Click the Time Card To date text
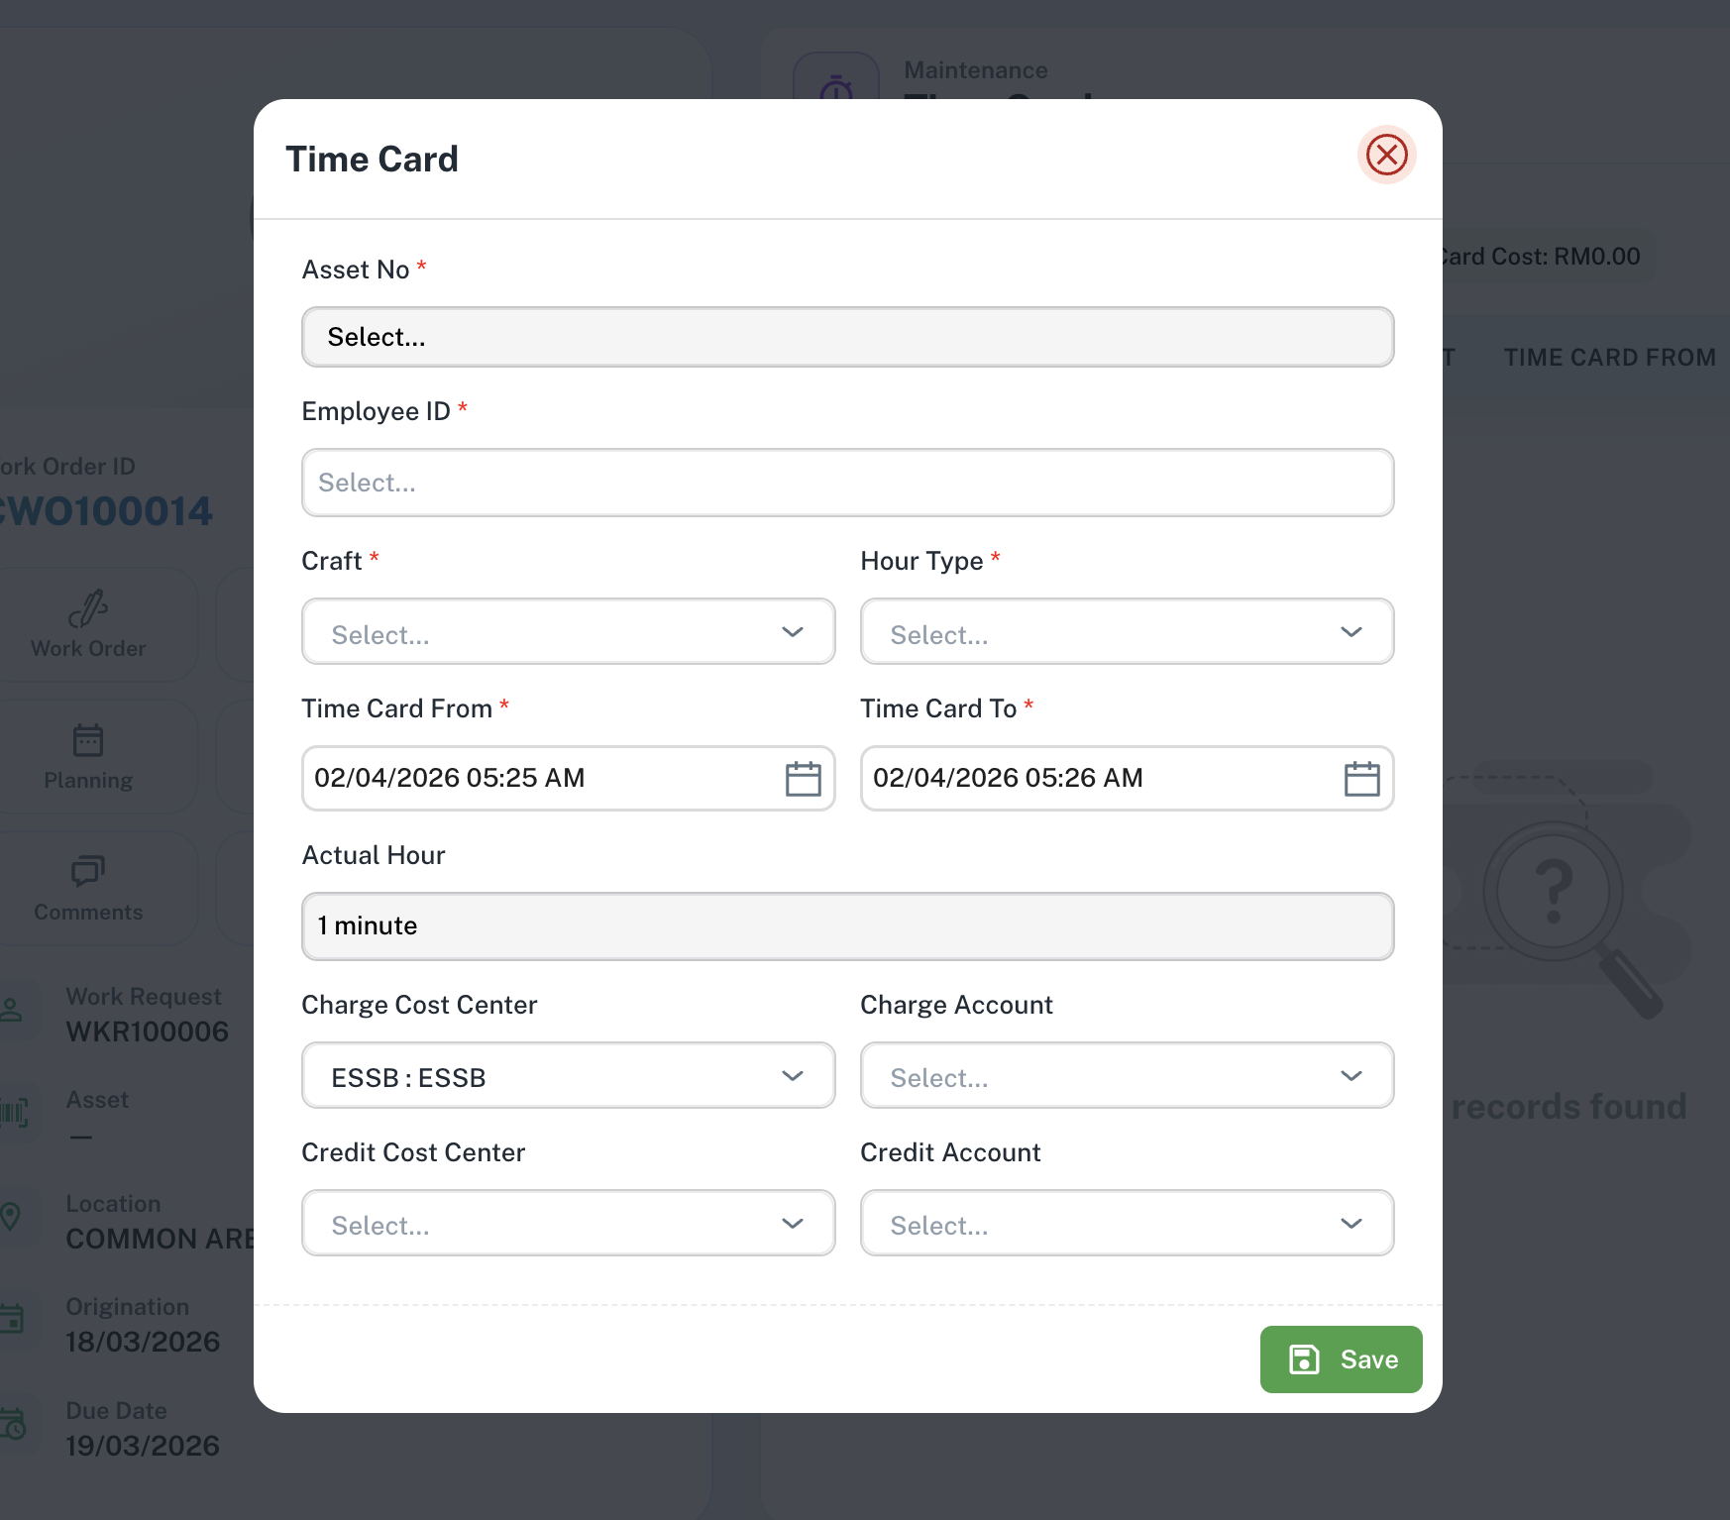Image resolution: width=1730 pixels, height=1520 pixels. (x=1008, y=778)
